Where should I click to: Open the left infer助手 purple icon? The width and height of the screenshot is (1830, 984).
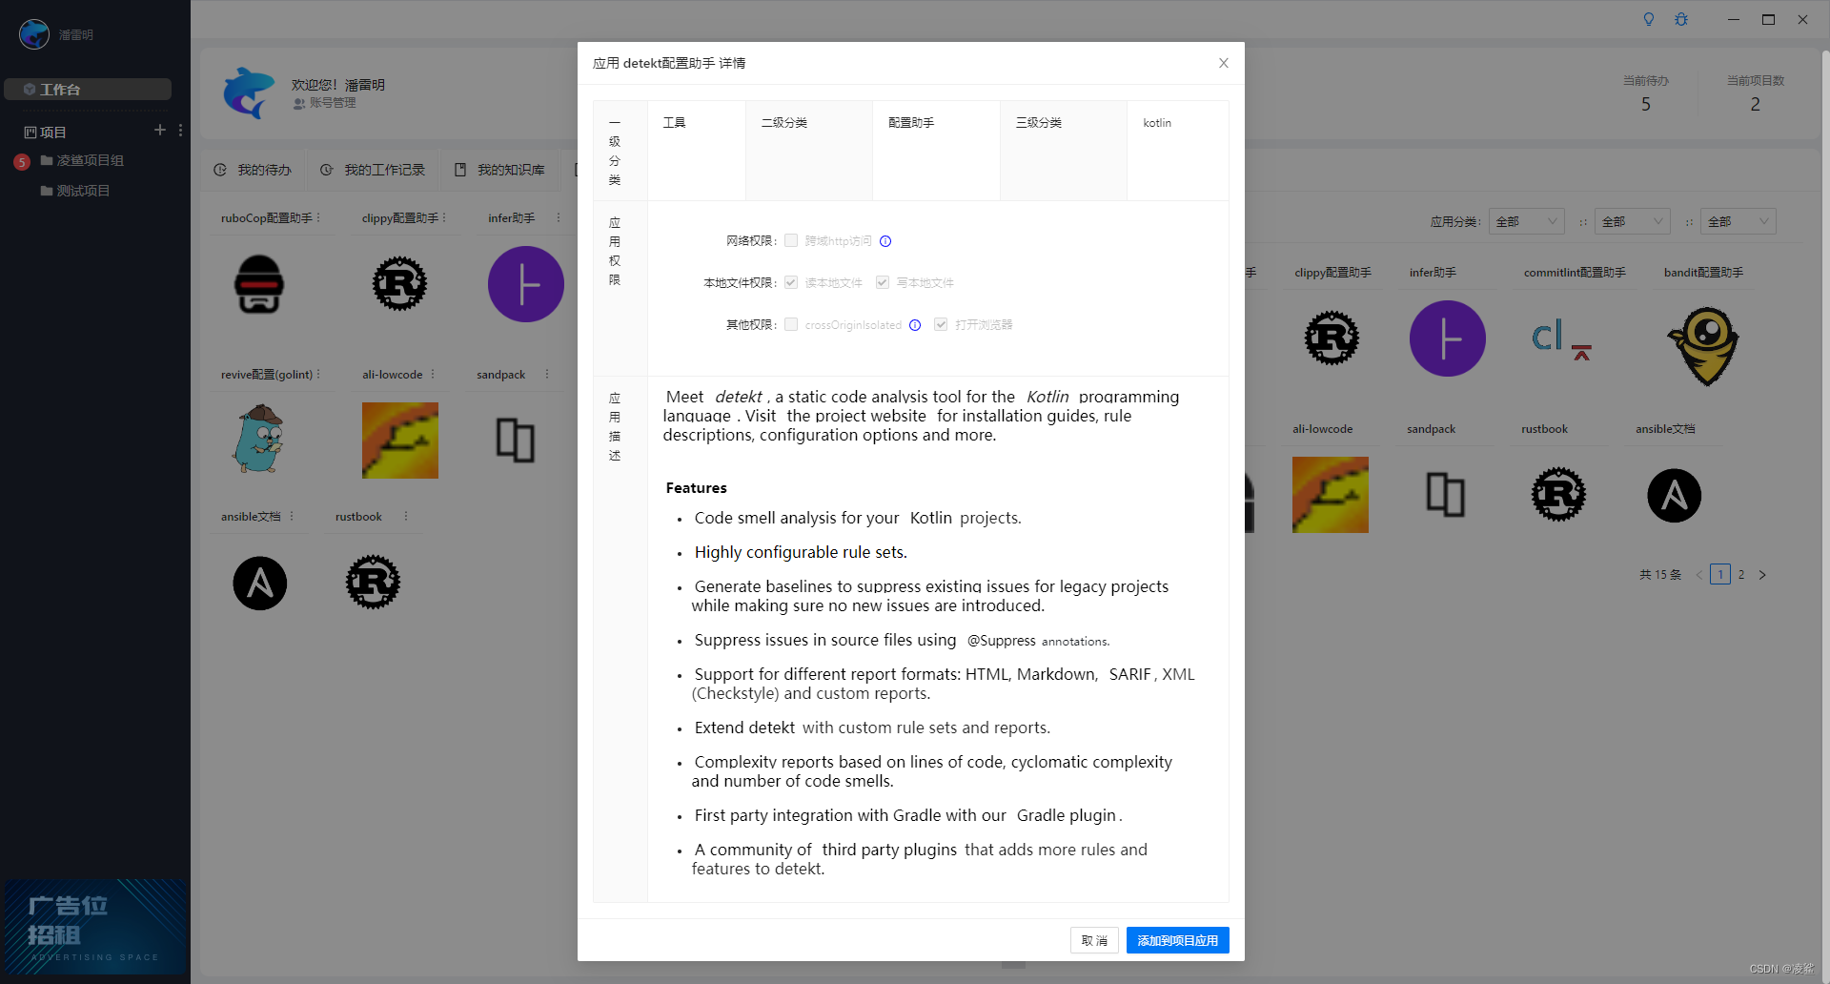[526, 284]
